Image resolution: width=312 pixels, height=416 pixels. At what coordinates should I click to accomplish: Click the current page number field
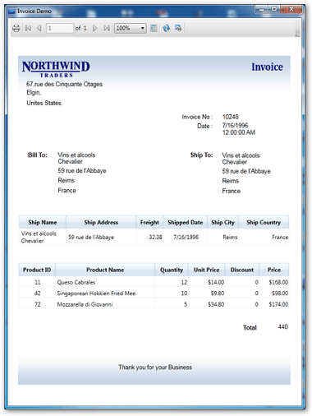[60, 28]
